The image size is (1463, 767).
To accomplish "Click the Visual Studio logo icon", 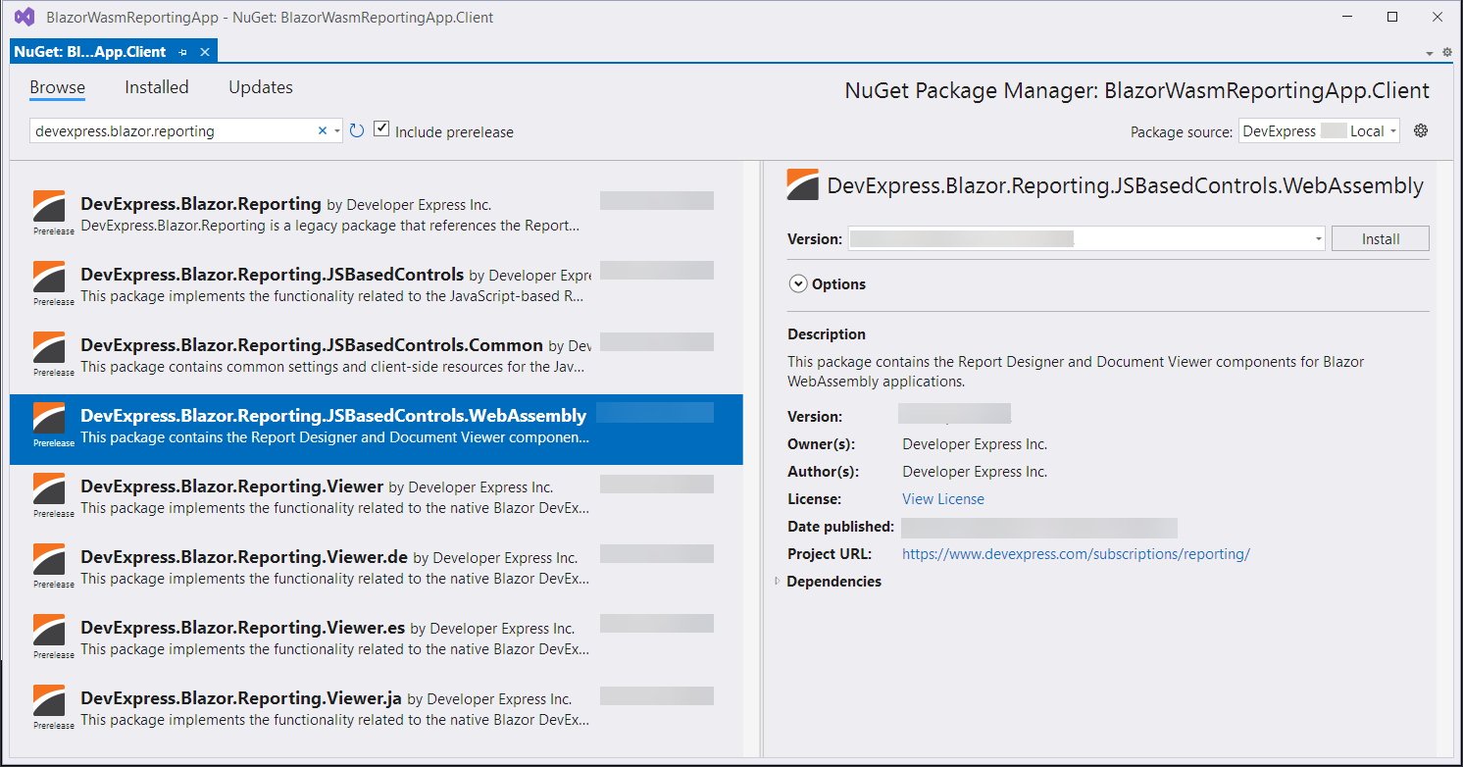I will (25, 17).
